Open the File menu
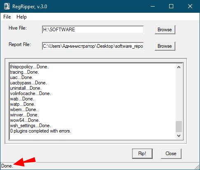Screen dimensions: 200x170 pyautogui.click(x=7, y=17)
